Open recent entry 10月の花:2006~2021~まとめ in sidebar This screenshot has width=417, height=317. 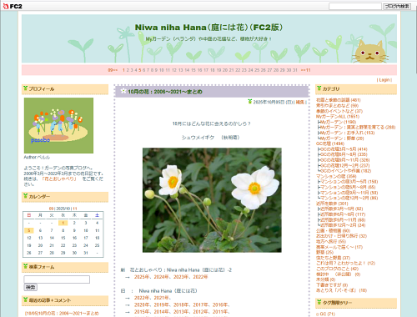(62, 314)
